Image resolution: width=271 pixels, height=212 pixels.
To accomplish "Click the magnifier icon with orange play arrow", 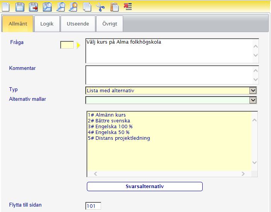I will pyautogui.click(x=73, y=7).
